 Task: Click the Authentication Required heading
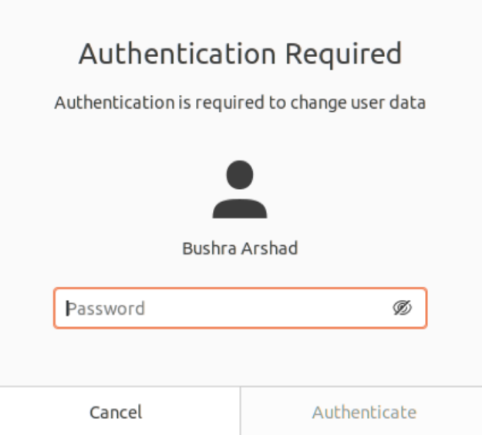coord(240,54)
